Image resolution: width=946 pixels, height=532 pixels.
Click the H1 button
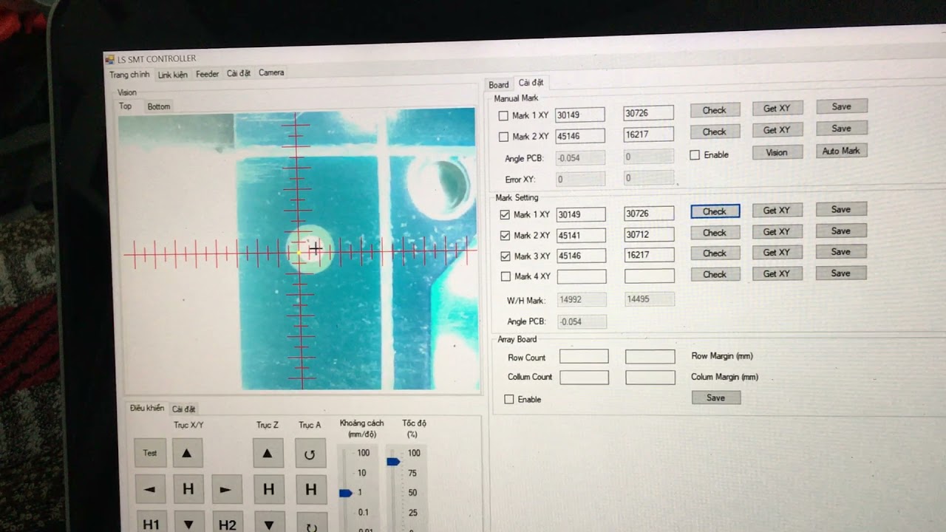(152, 522)
